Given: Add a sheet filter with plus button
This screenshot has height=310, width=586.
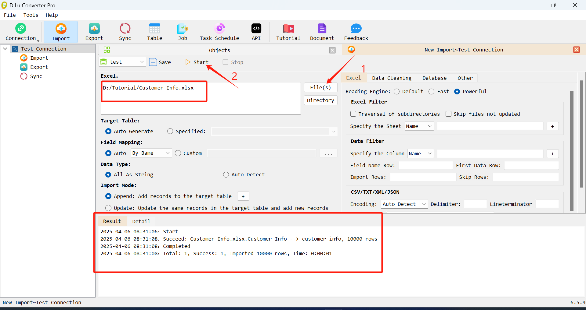Looking at the screenshot, I should pos(552,126).
